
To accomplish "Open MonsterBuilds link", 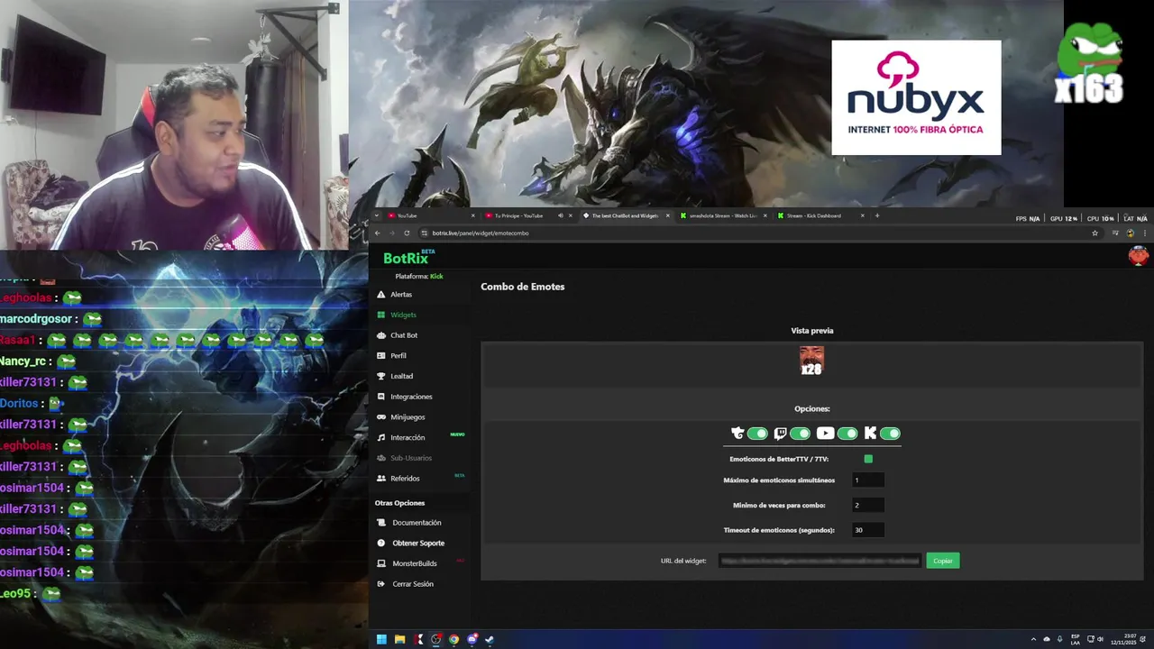I will pos(415,563).
